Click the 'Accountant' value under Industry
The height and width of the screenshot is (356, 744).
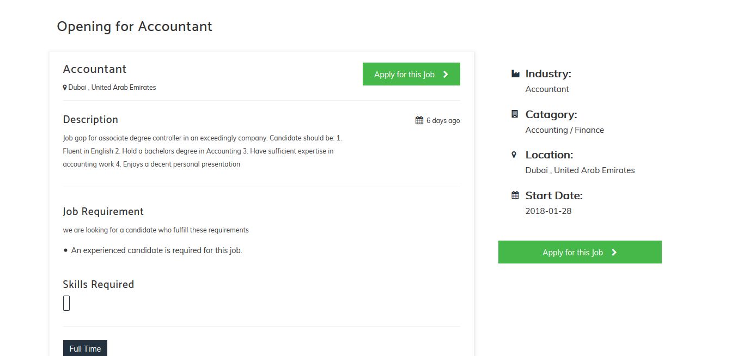547,89
